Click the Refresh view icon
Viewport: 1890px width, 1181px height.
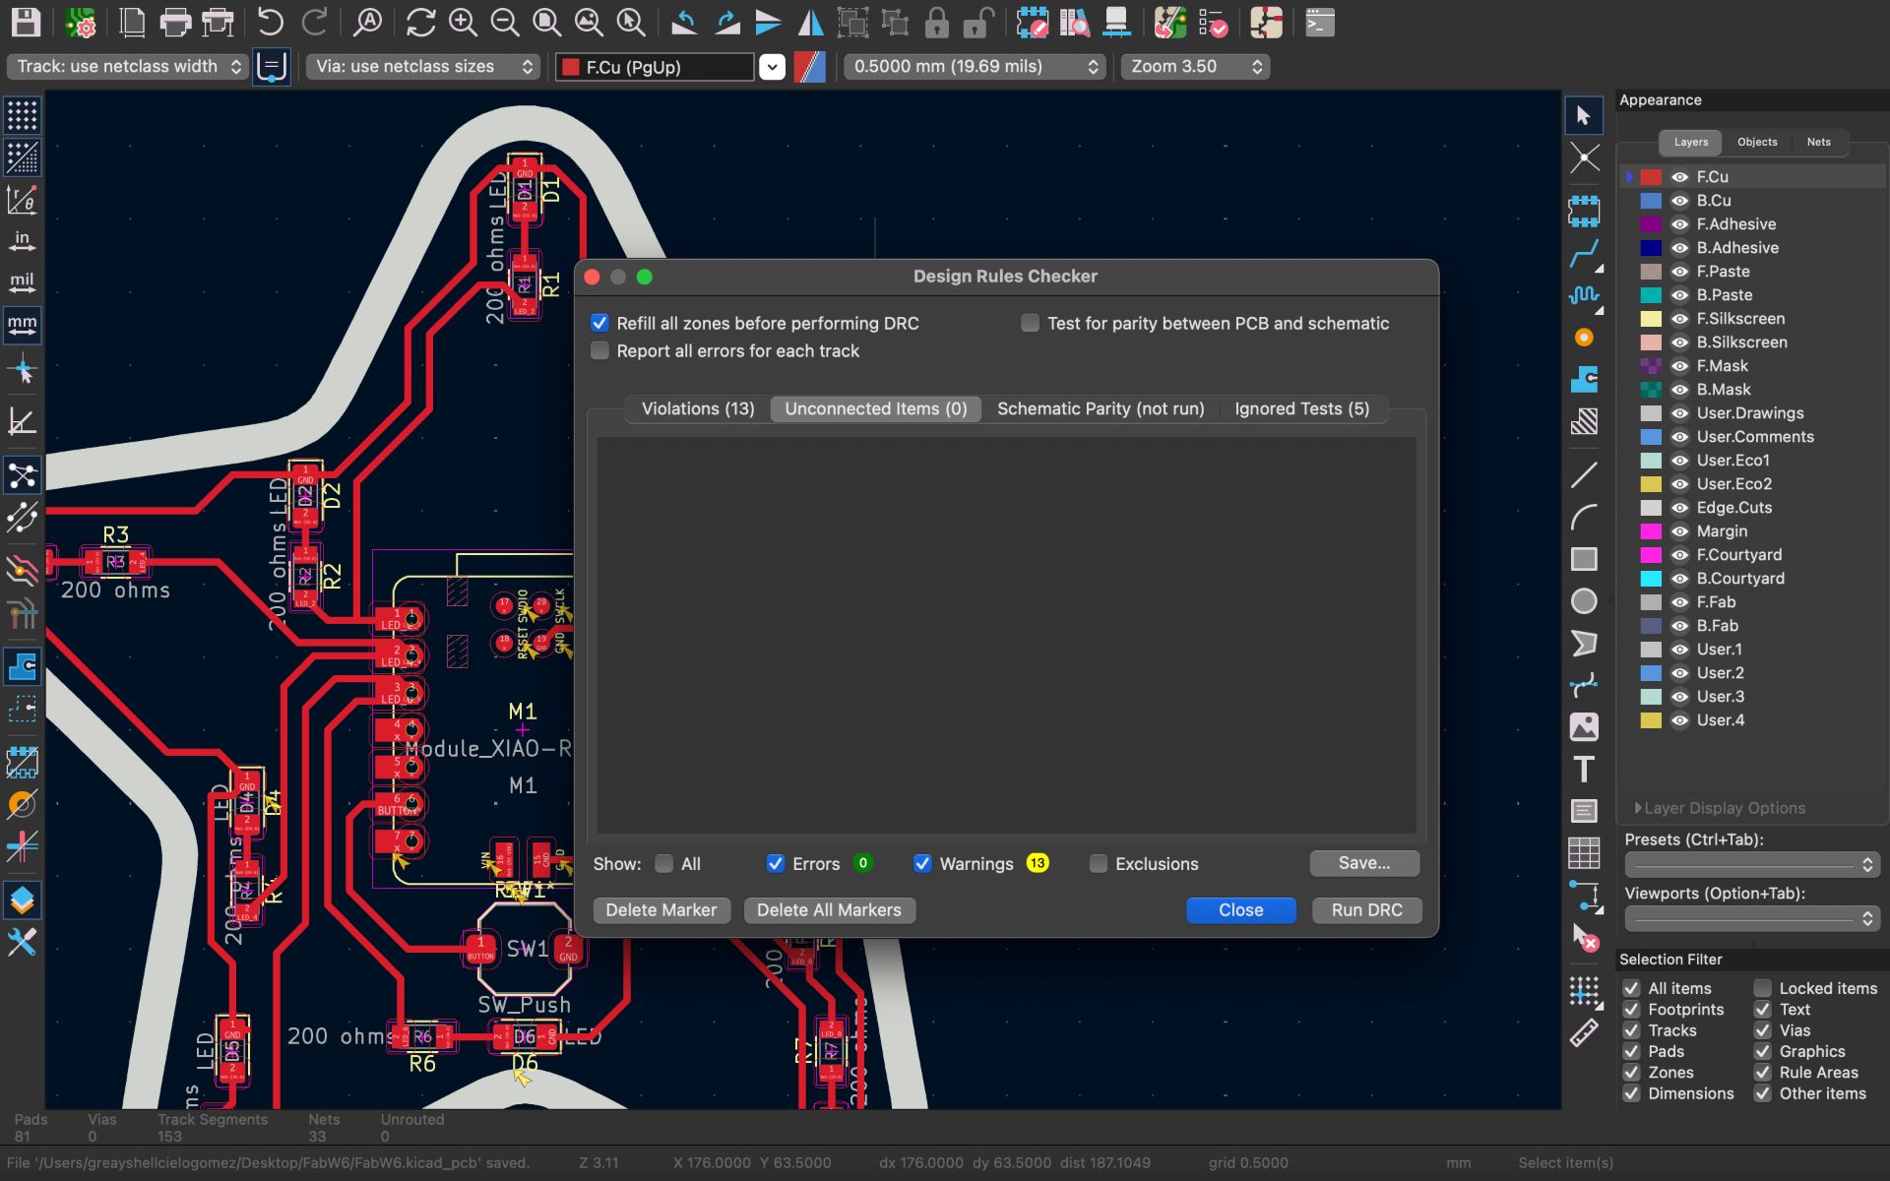[x=420, y=22]
